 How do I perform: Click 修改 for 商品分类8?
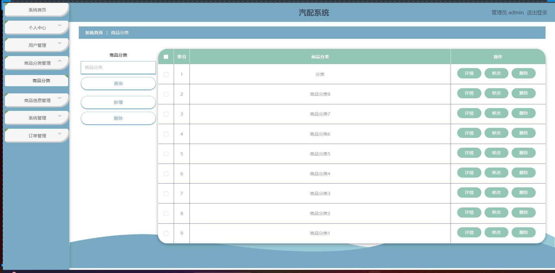click(x=496, y=93)
